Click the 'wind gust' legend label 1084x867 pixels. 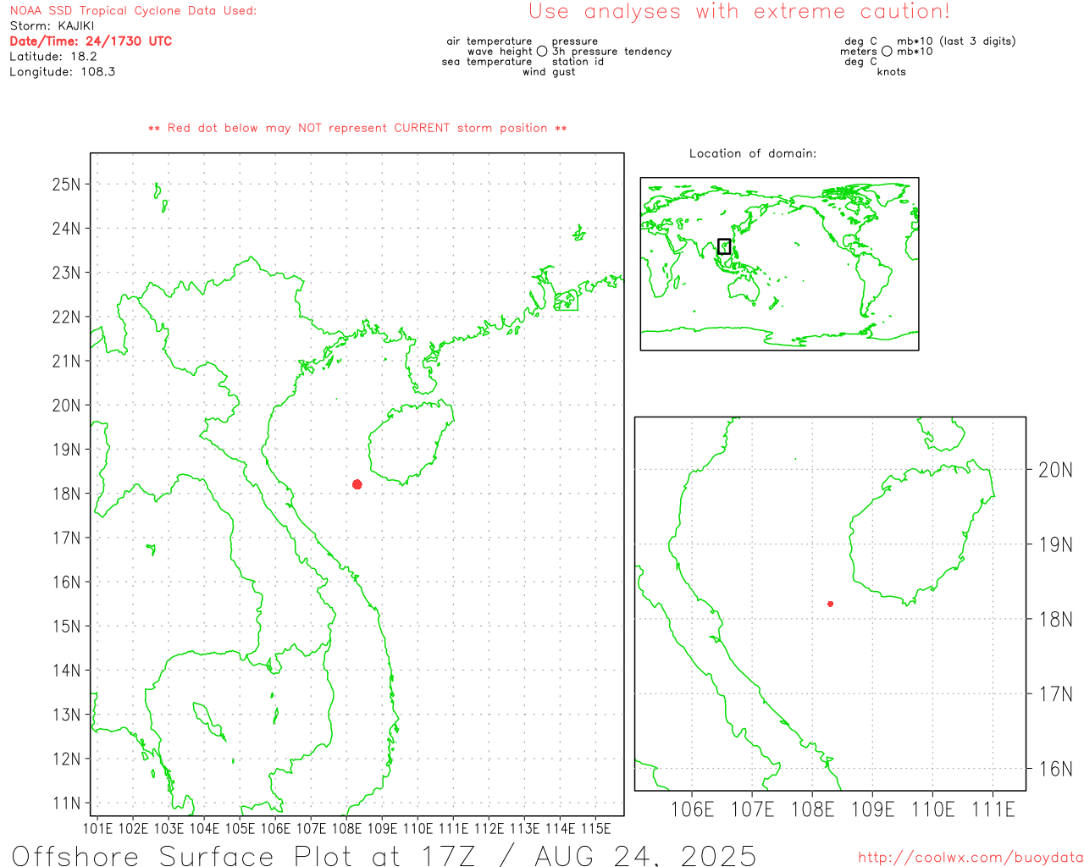click(549, 72)
